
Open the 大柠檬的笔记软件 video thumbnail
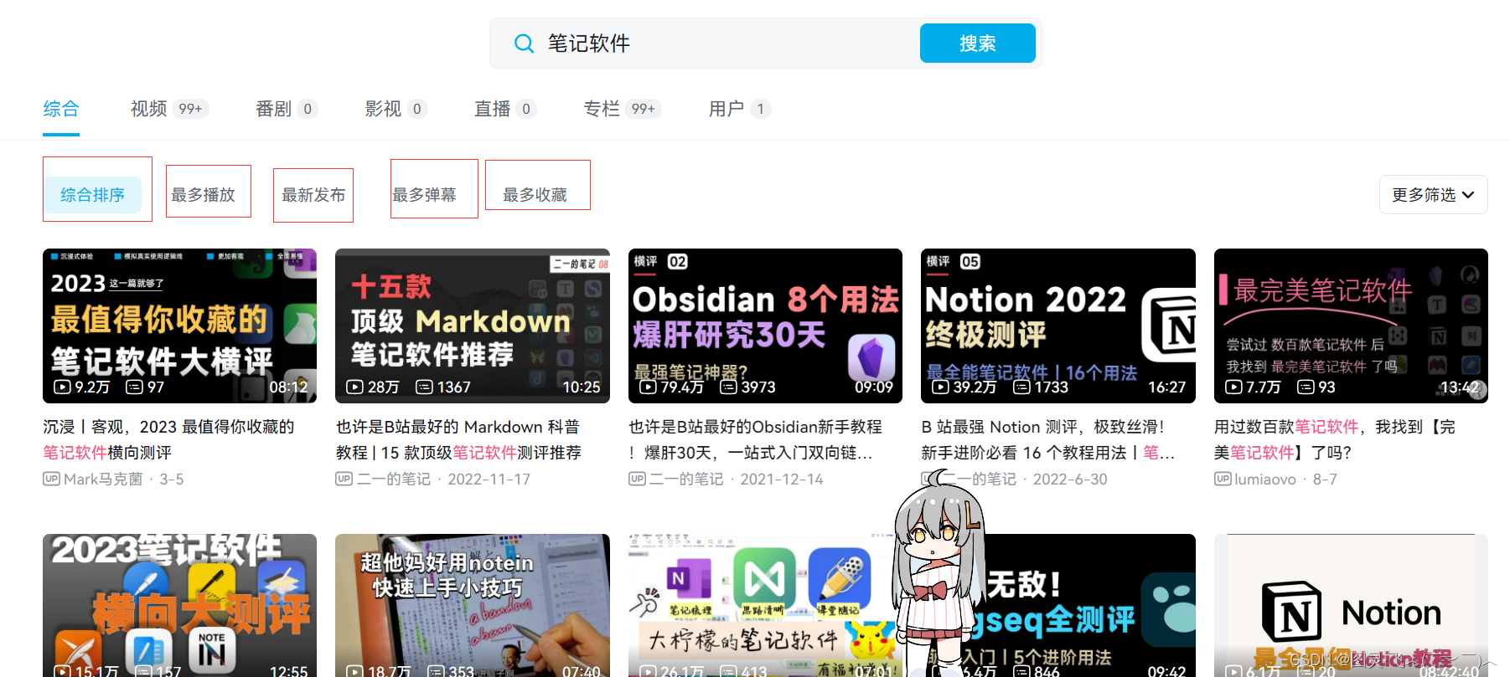pos(765,605)
